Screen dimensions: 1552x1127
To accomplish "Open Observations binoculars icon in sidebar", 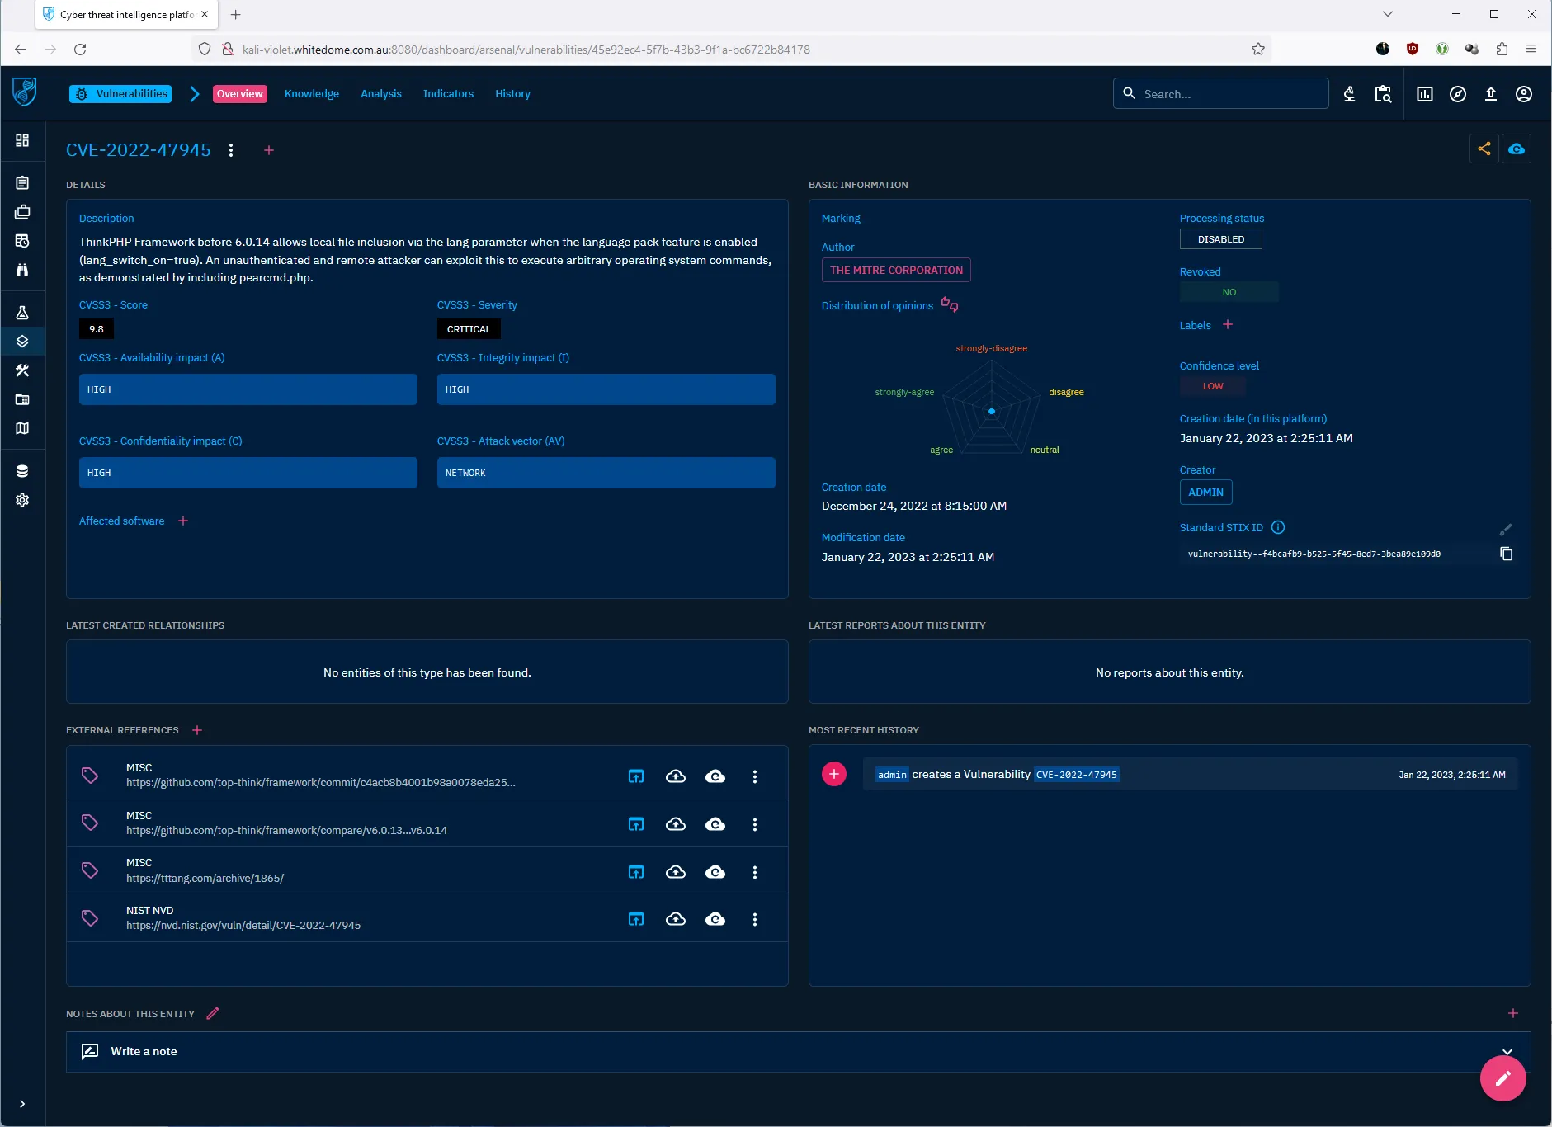I will click(x=22, y=270).
